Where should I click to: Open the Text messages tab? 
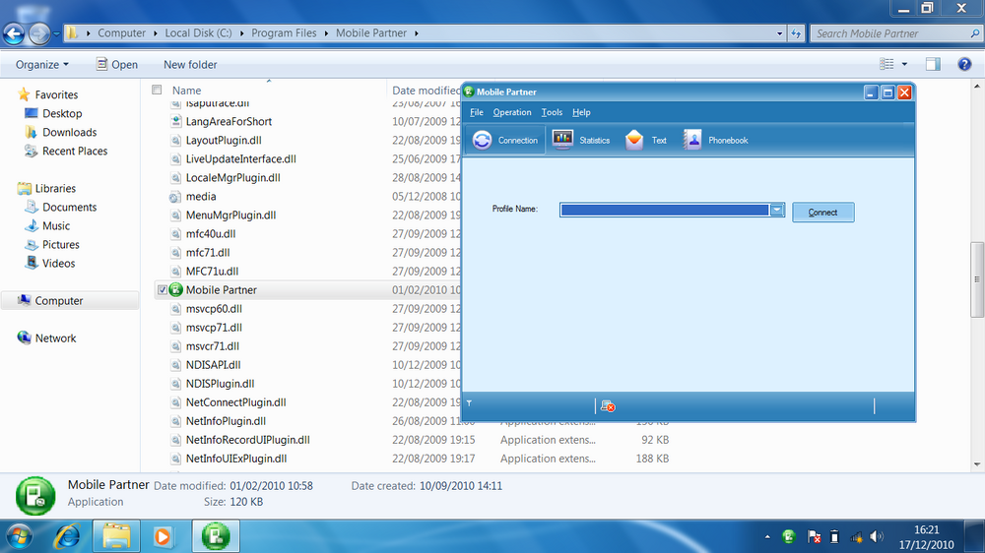pos(646,140)
